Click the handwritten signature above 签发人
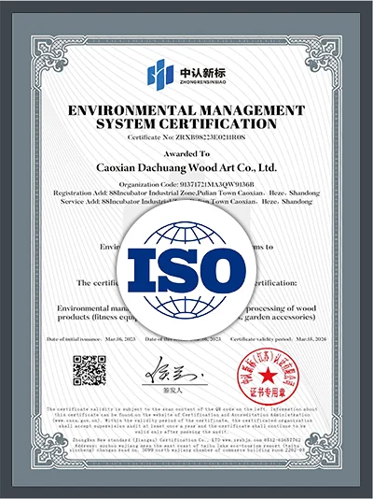Viewport: 373px width, 499px height. [175, 371]
